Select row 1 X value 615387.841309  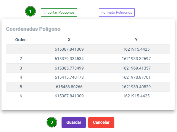(x=69, y=49)
